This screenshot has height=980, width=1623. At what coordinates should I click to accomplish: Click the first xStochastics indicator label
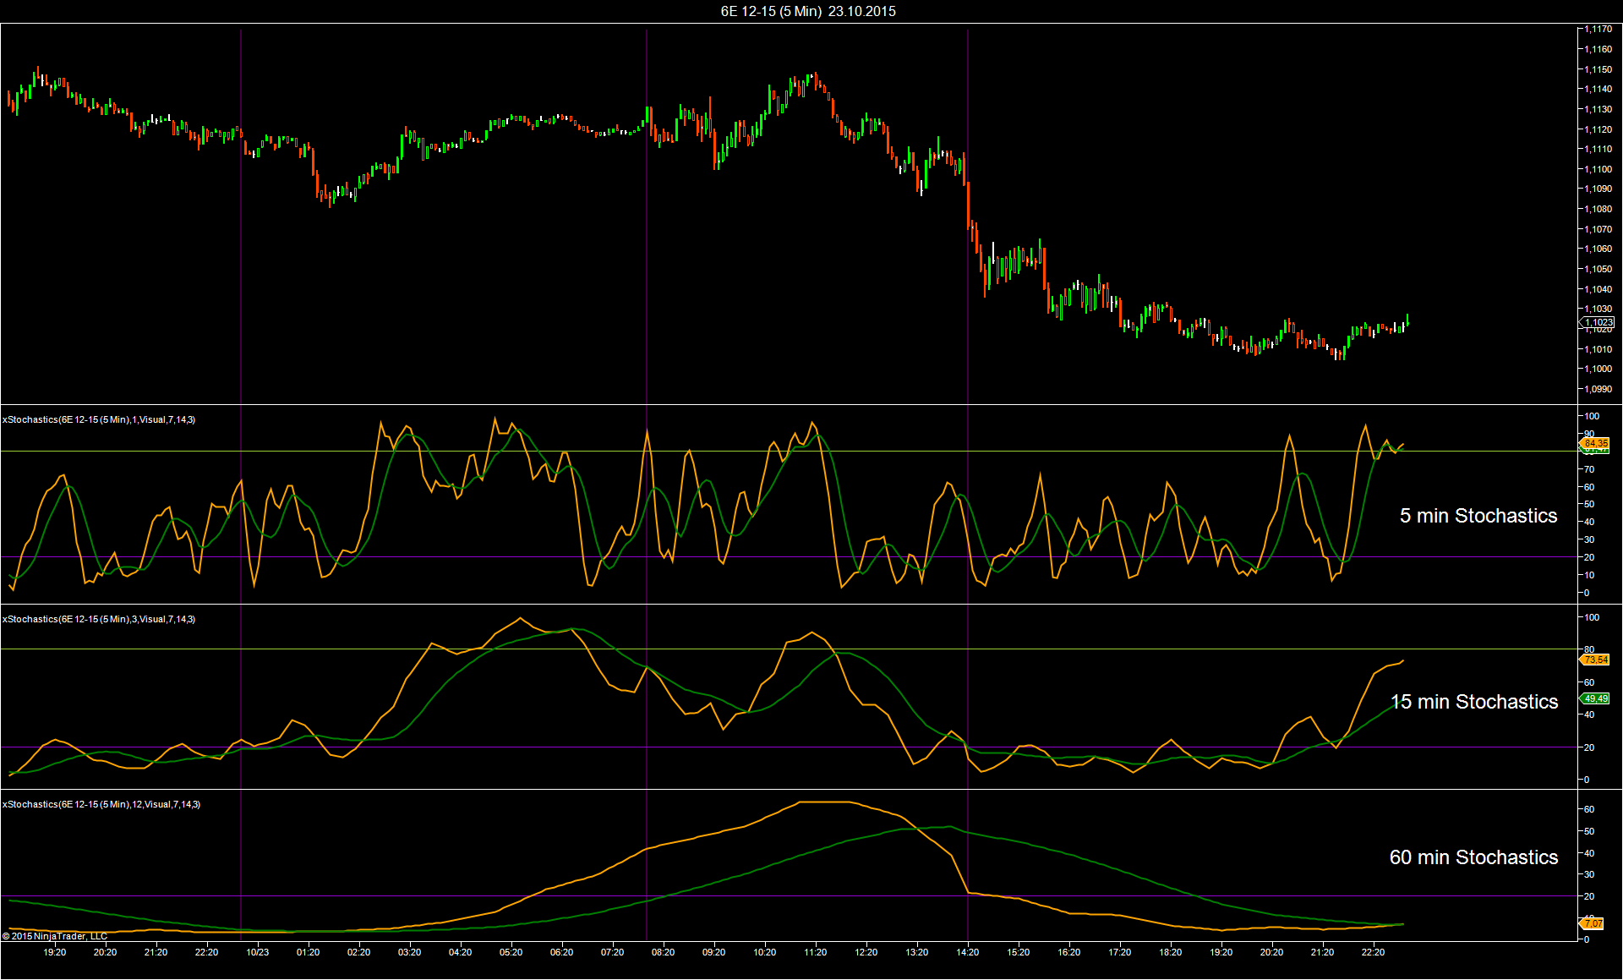(x=99, y=419)
